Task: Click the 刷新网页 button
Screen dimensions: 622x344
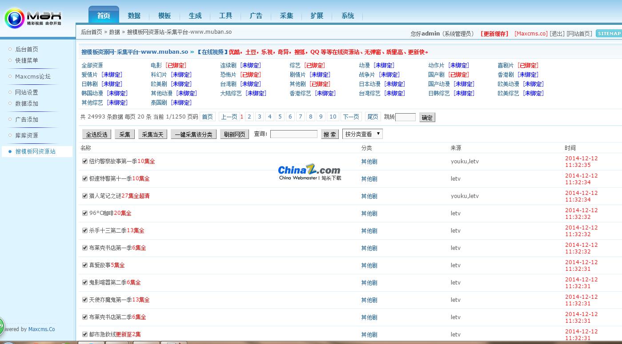Action: (234, 134)
